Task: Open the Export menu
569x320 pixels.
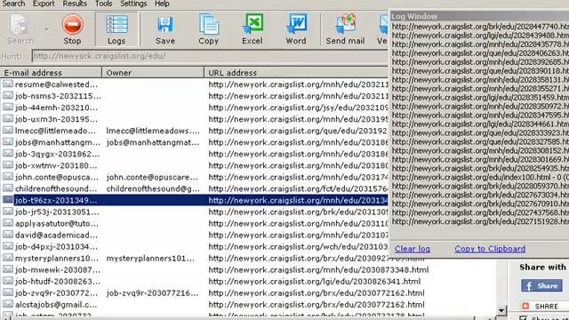Action: (x=44, y=4)
